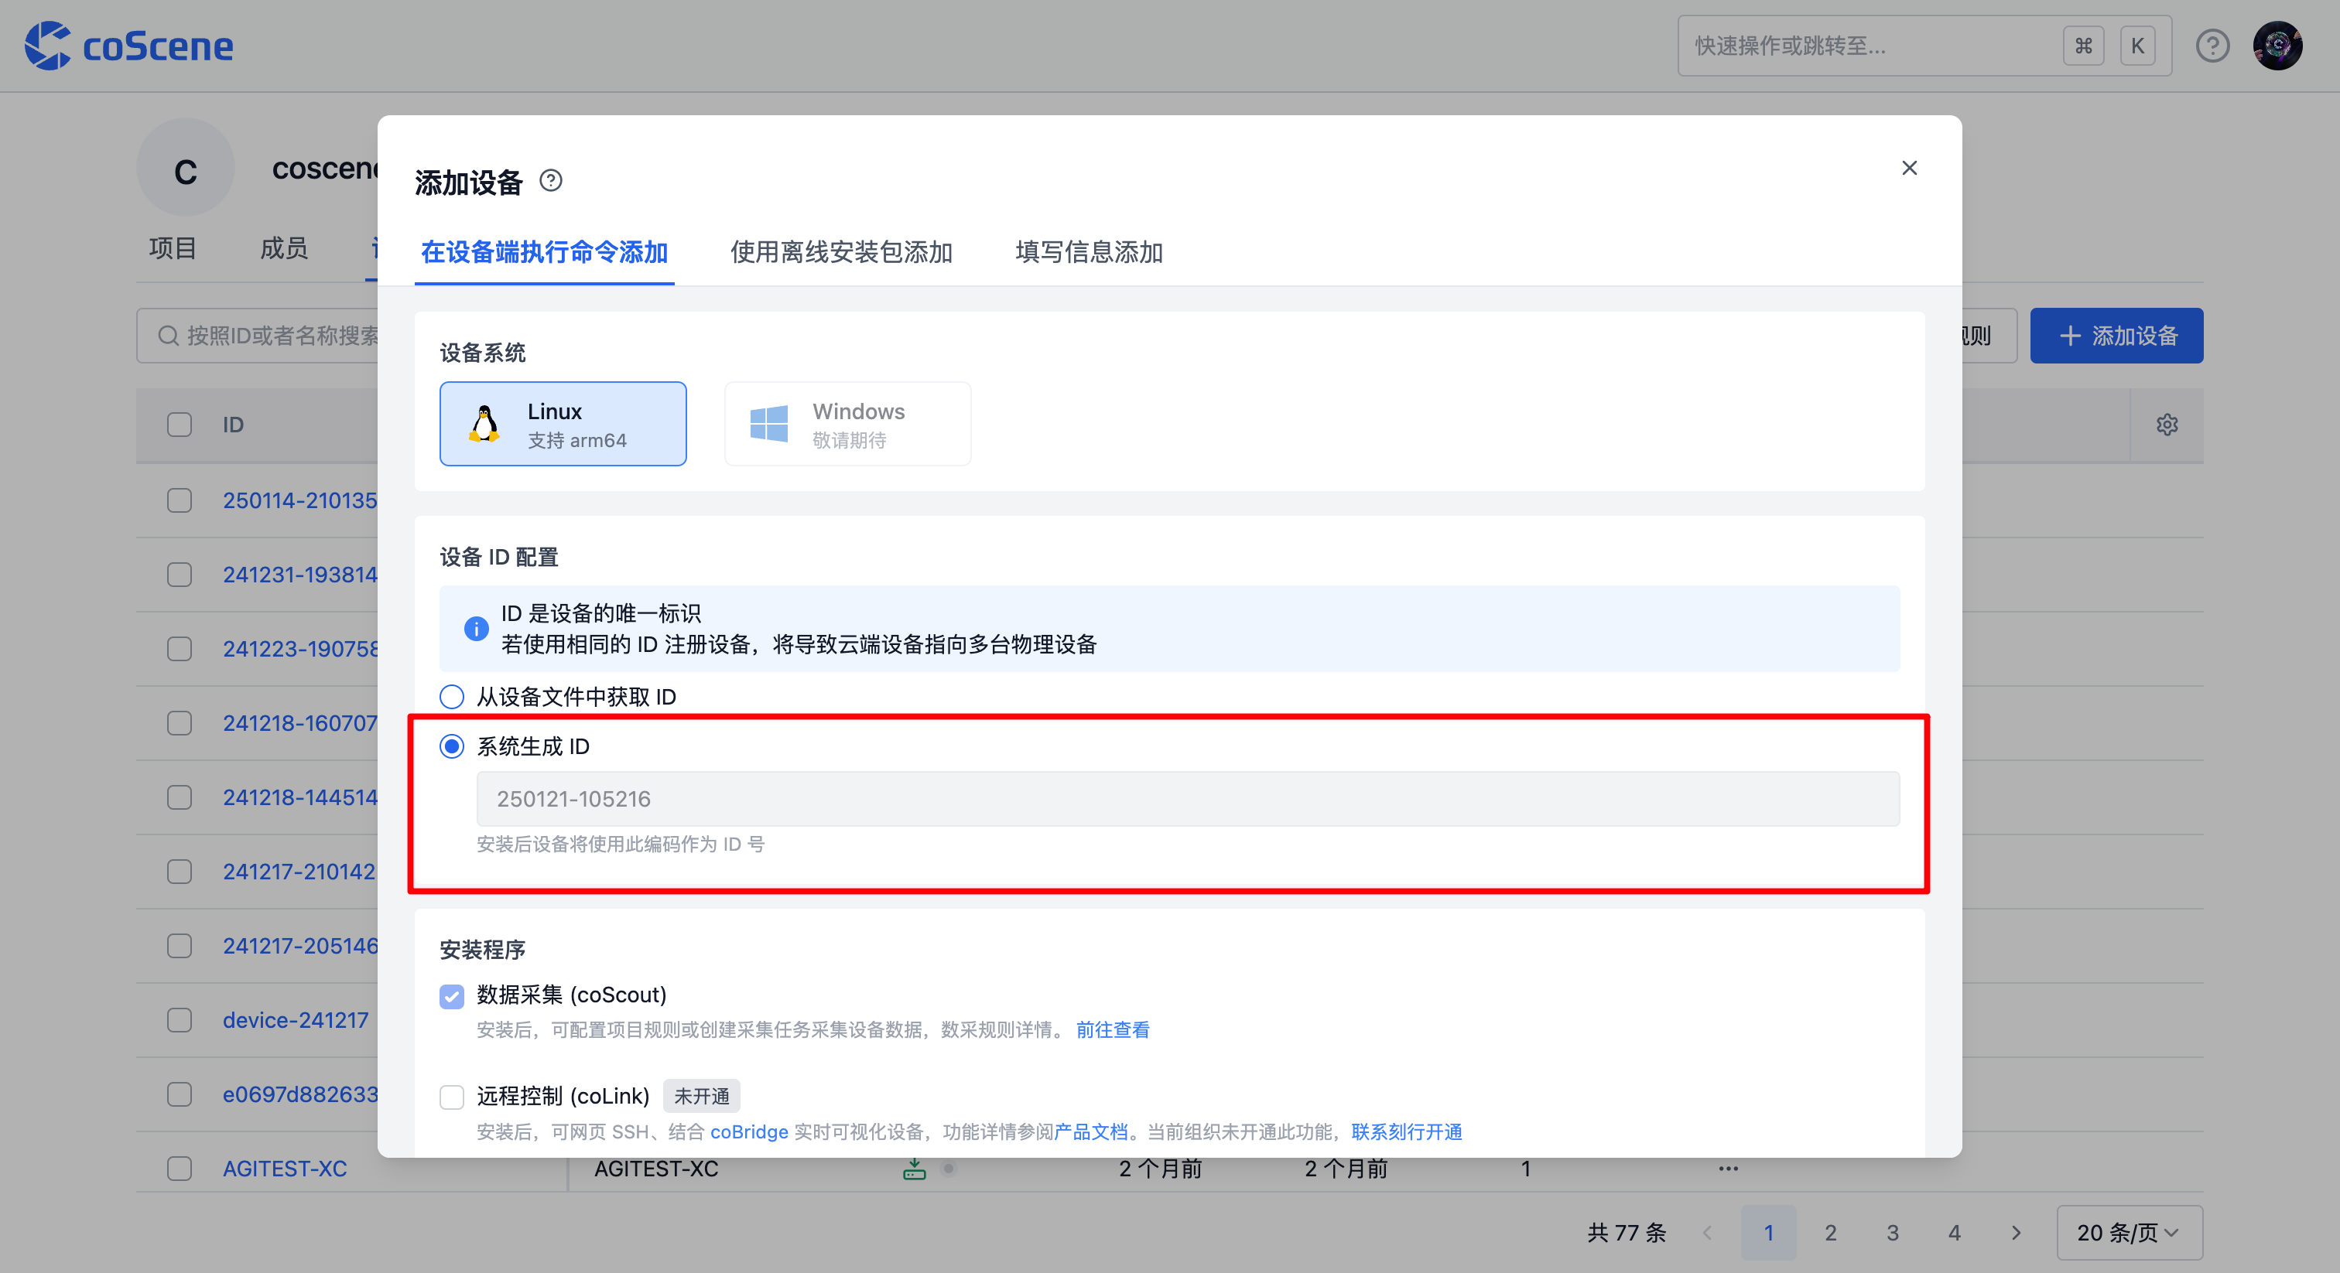Open the 成员 tab
This screenshot has height=1273, width=2340.
(283, 248)
